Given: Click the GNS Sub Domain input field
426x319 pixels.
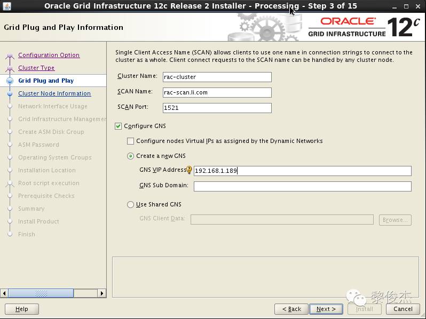Looking at the screenshot, I should click(x=302, y=186).
